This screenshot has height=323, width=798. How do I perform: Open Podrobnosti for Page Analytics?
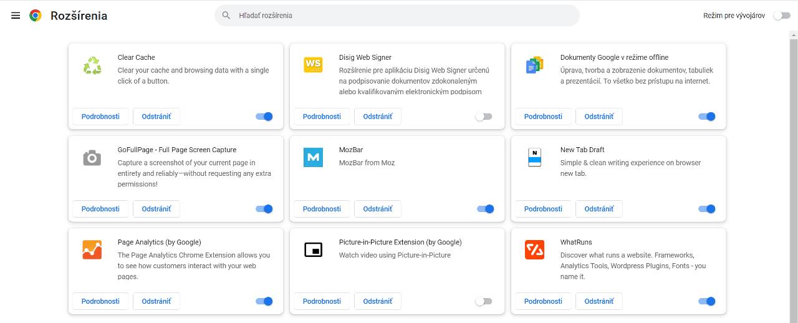point(100,301)
